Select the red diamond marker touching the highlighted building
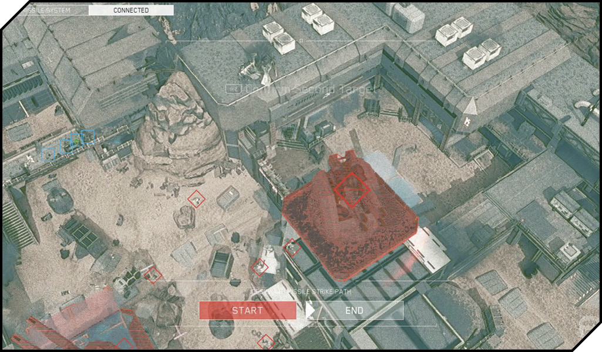The image size is (602, 352). [x=292, y=248]
